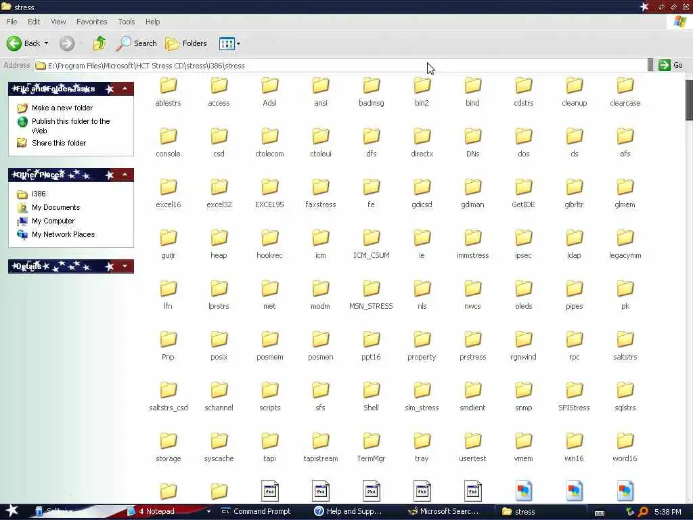This screenshot has width=693, height=520.
Task: Select the EXCEL95 folder
Action: (x=269, y=194)
